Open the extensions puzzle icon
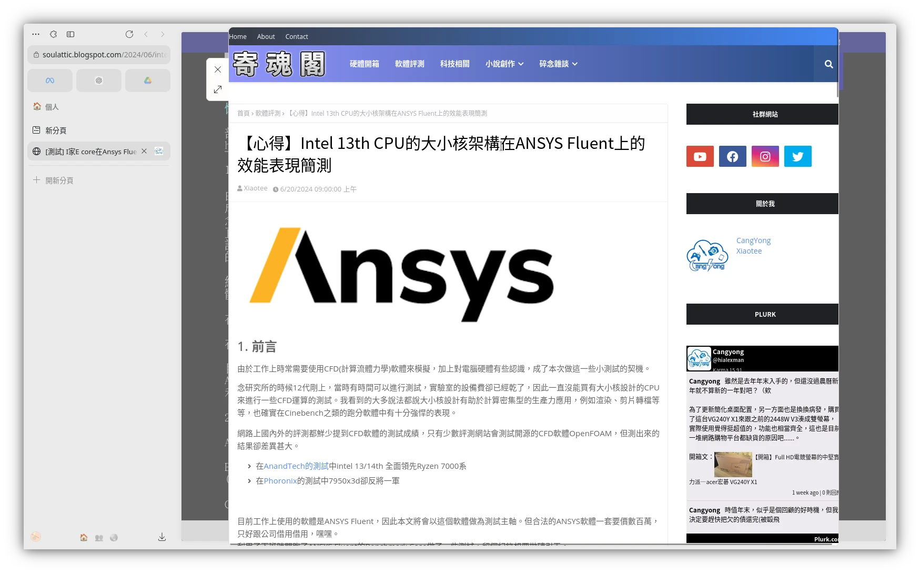Screen dimensions: 920x573 click(x=53, y=34)
